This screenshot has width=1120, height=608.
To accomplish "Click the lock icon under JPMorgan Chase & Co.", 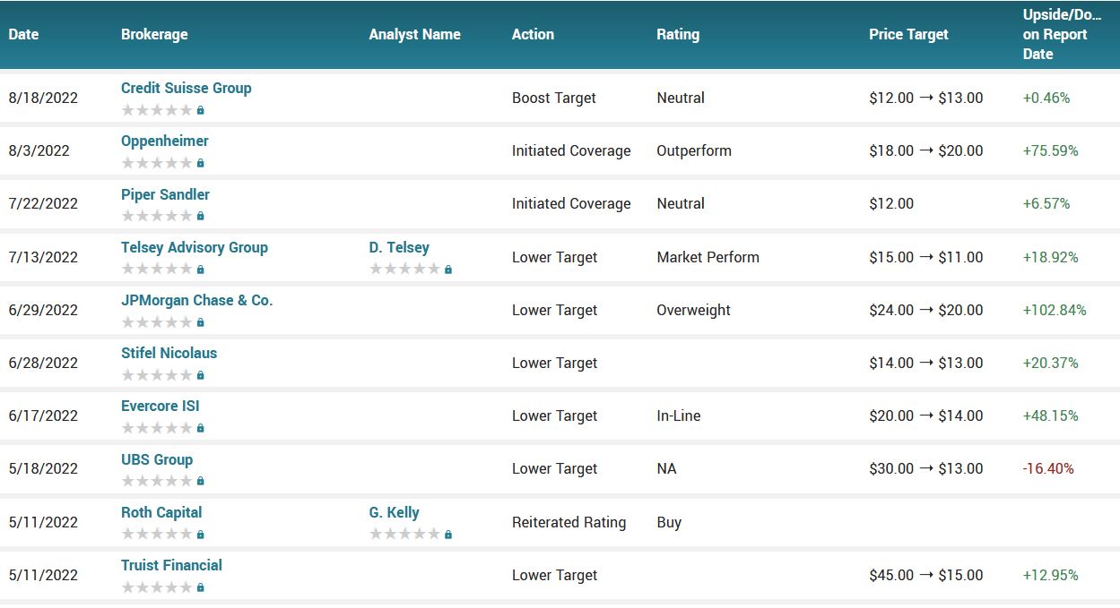I will tap(200, 322).
